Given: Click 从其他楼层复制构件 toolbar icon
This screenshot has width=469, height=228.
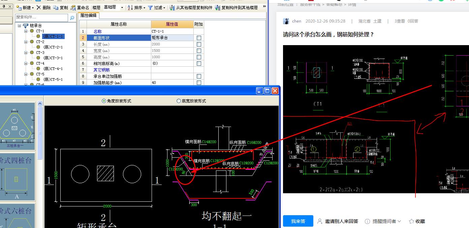Looking at the screenshot, I should (x=172, y=7).
